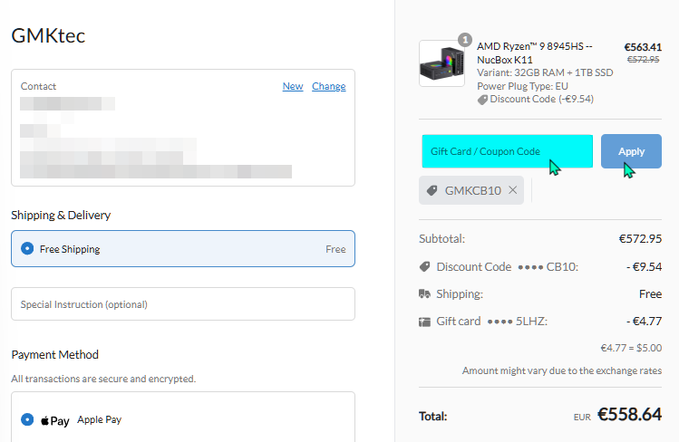
Task: Click the exchange rates notice text
Action: pyautogui.click(x=562, y=370)
